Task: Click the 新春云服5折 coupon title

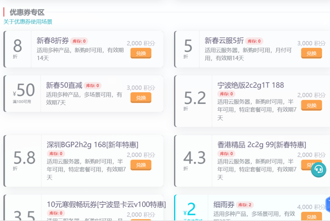Action: pos(224,41)
